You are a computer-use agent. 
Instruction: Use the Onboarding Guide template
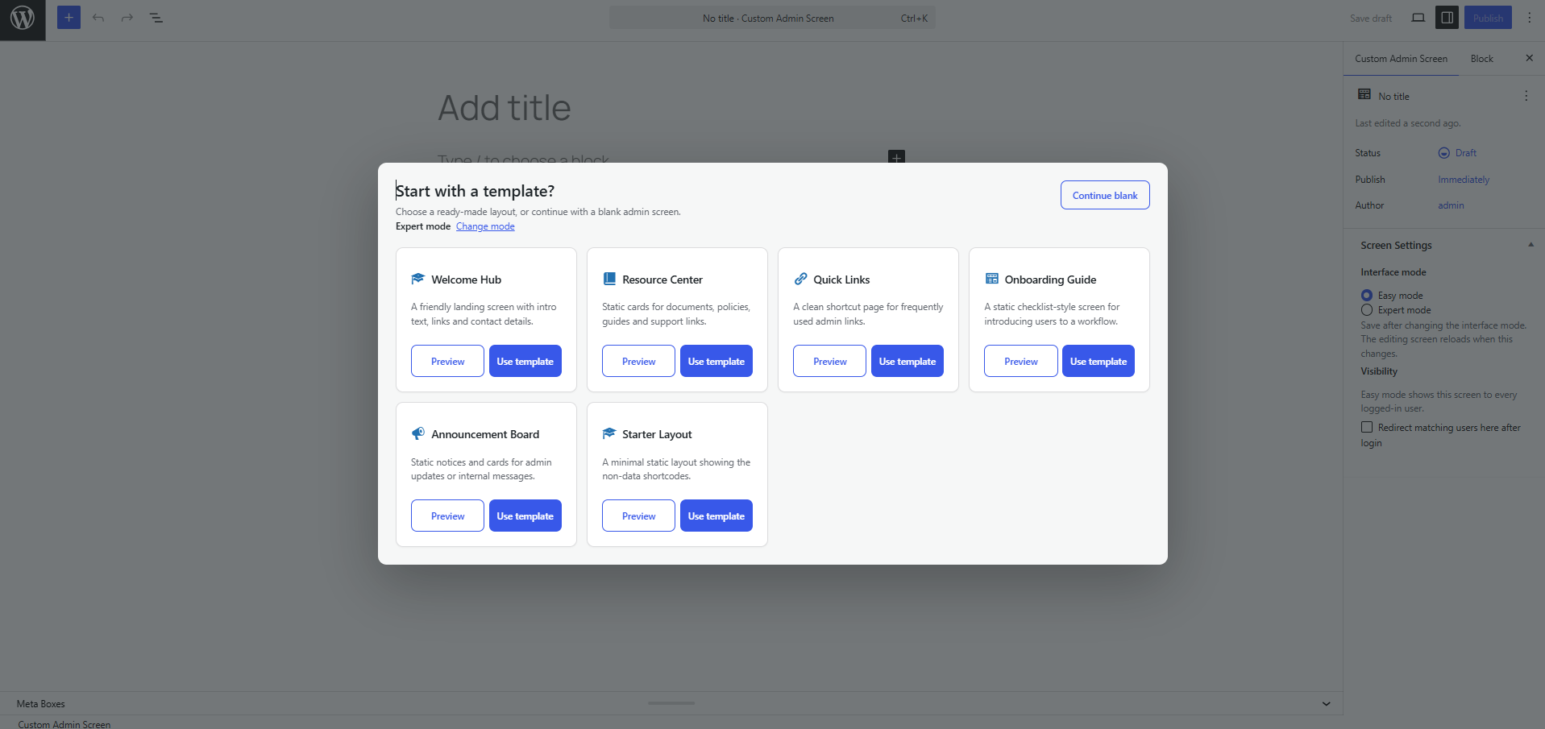click(1098, 361)
